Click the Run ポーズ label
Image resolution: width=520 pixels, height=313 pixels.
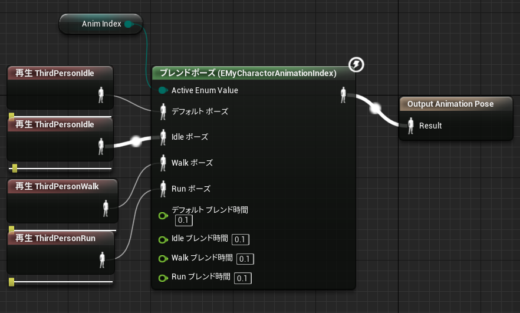coord(190,189)
